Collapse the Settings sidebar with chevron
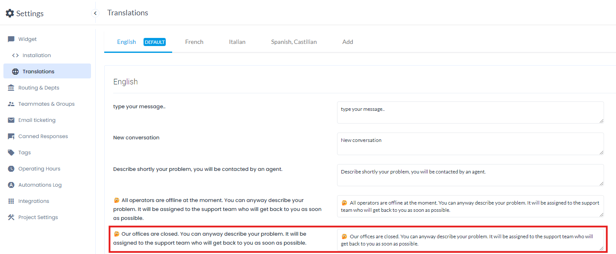This screenshot has height=254, width=616. pyautogui.click(x=95, y=13)
